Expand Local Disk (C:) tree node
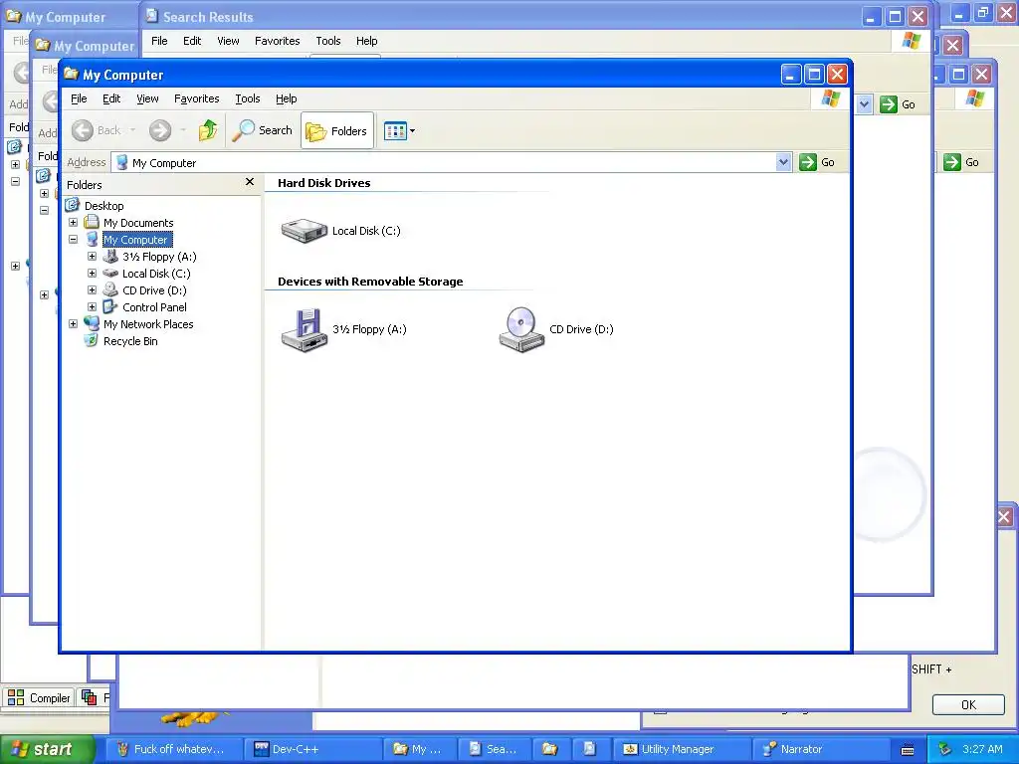Image resolution: width=1019 pixels, height=764 pixels. (92, 273)
